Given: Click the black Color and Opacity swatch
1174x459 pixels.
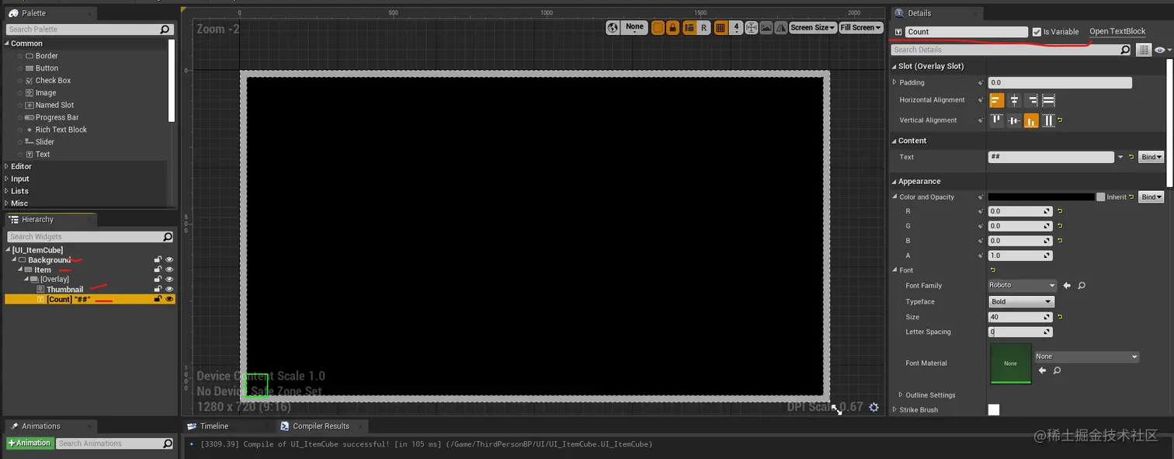Looking at the screenshot, I should tap(1040, 197).
